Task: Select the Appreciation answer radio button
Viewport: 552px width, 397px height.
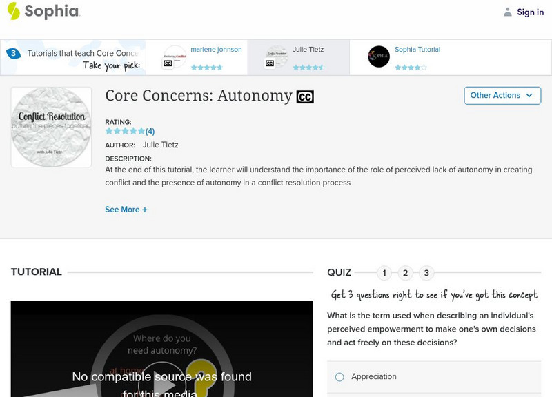Action: 339,377
